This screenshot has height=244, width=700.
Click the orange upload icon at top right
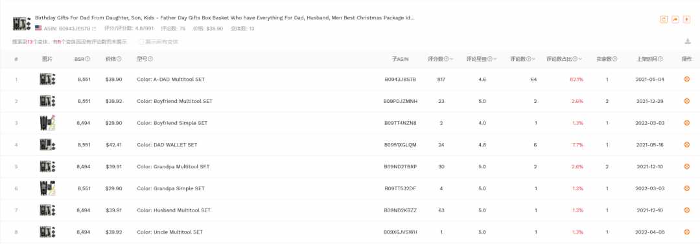(x=688, y=19)
